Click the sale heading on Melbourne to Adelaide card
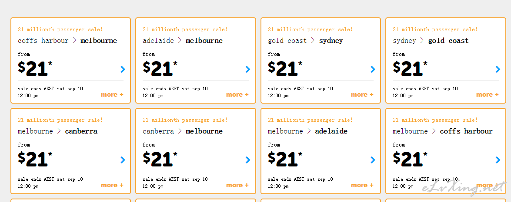The width and height of the screenshot is (511, 202). coord(310,120)
